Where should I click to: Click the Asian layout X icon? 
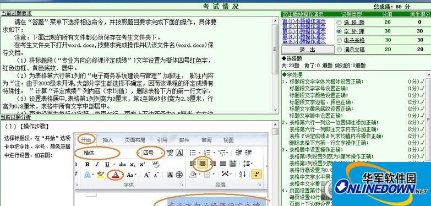click(225, 174)
